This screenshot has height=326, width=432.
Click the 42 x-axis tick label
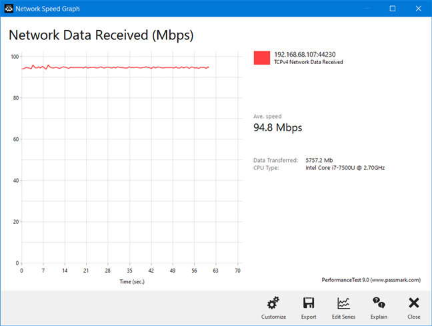151,271
